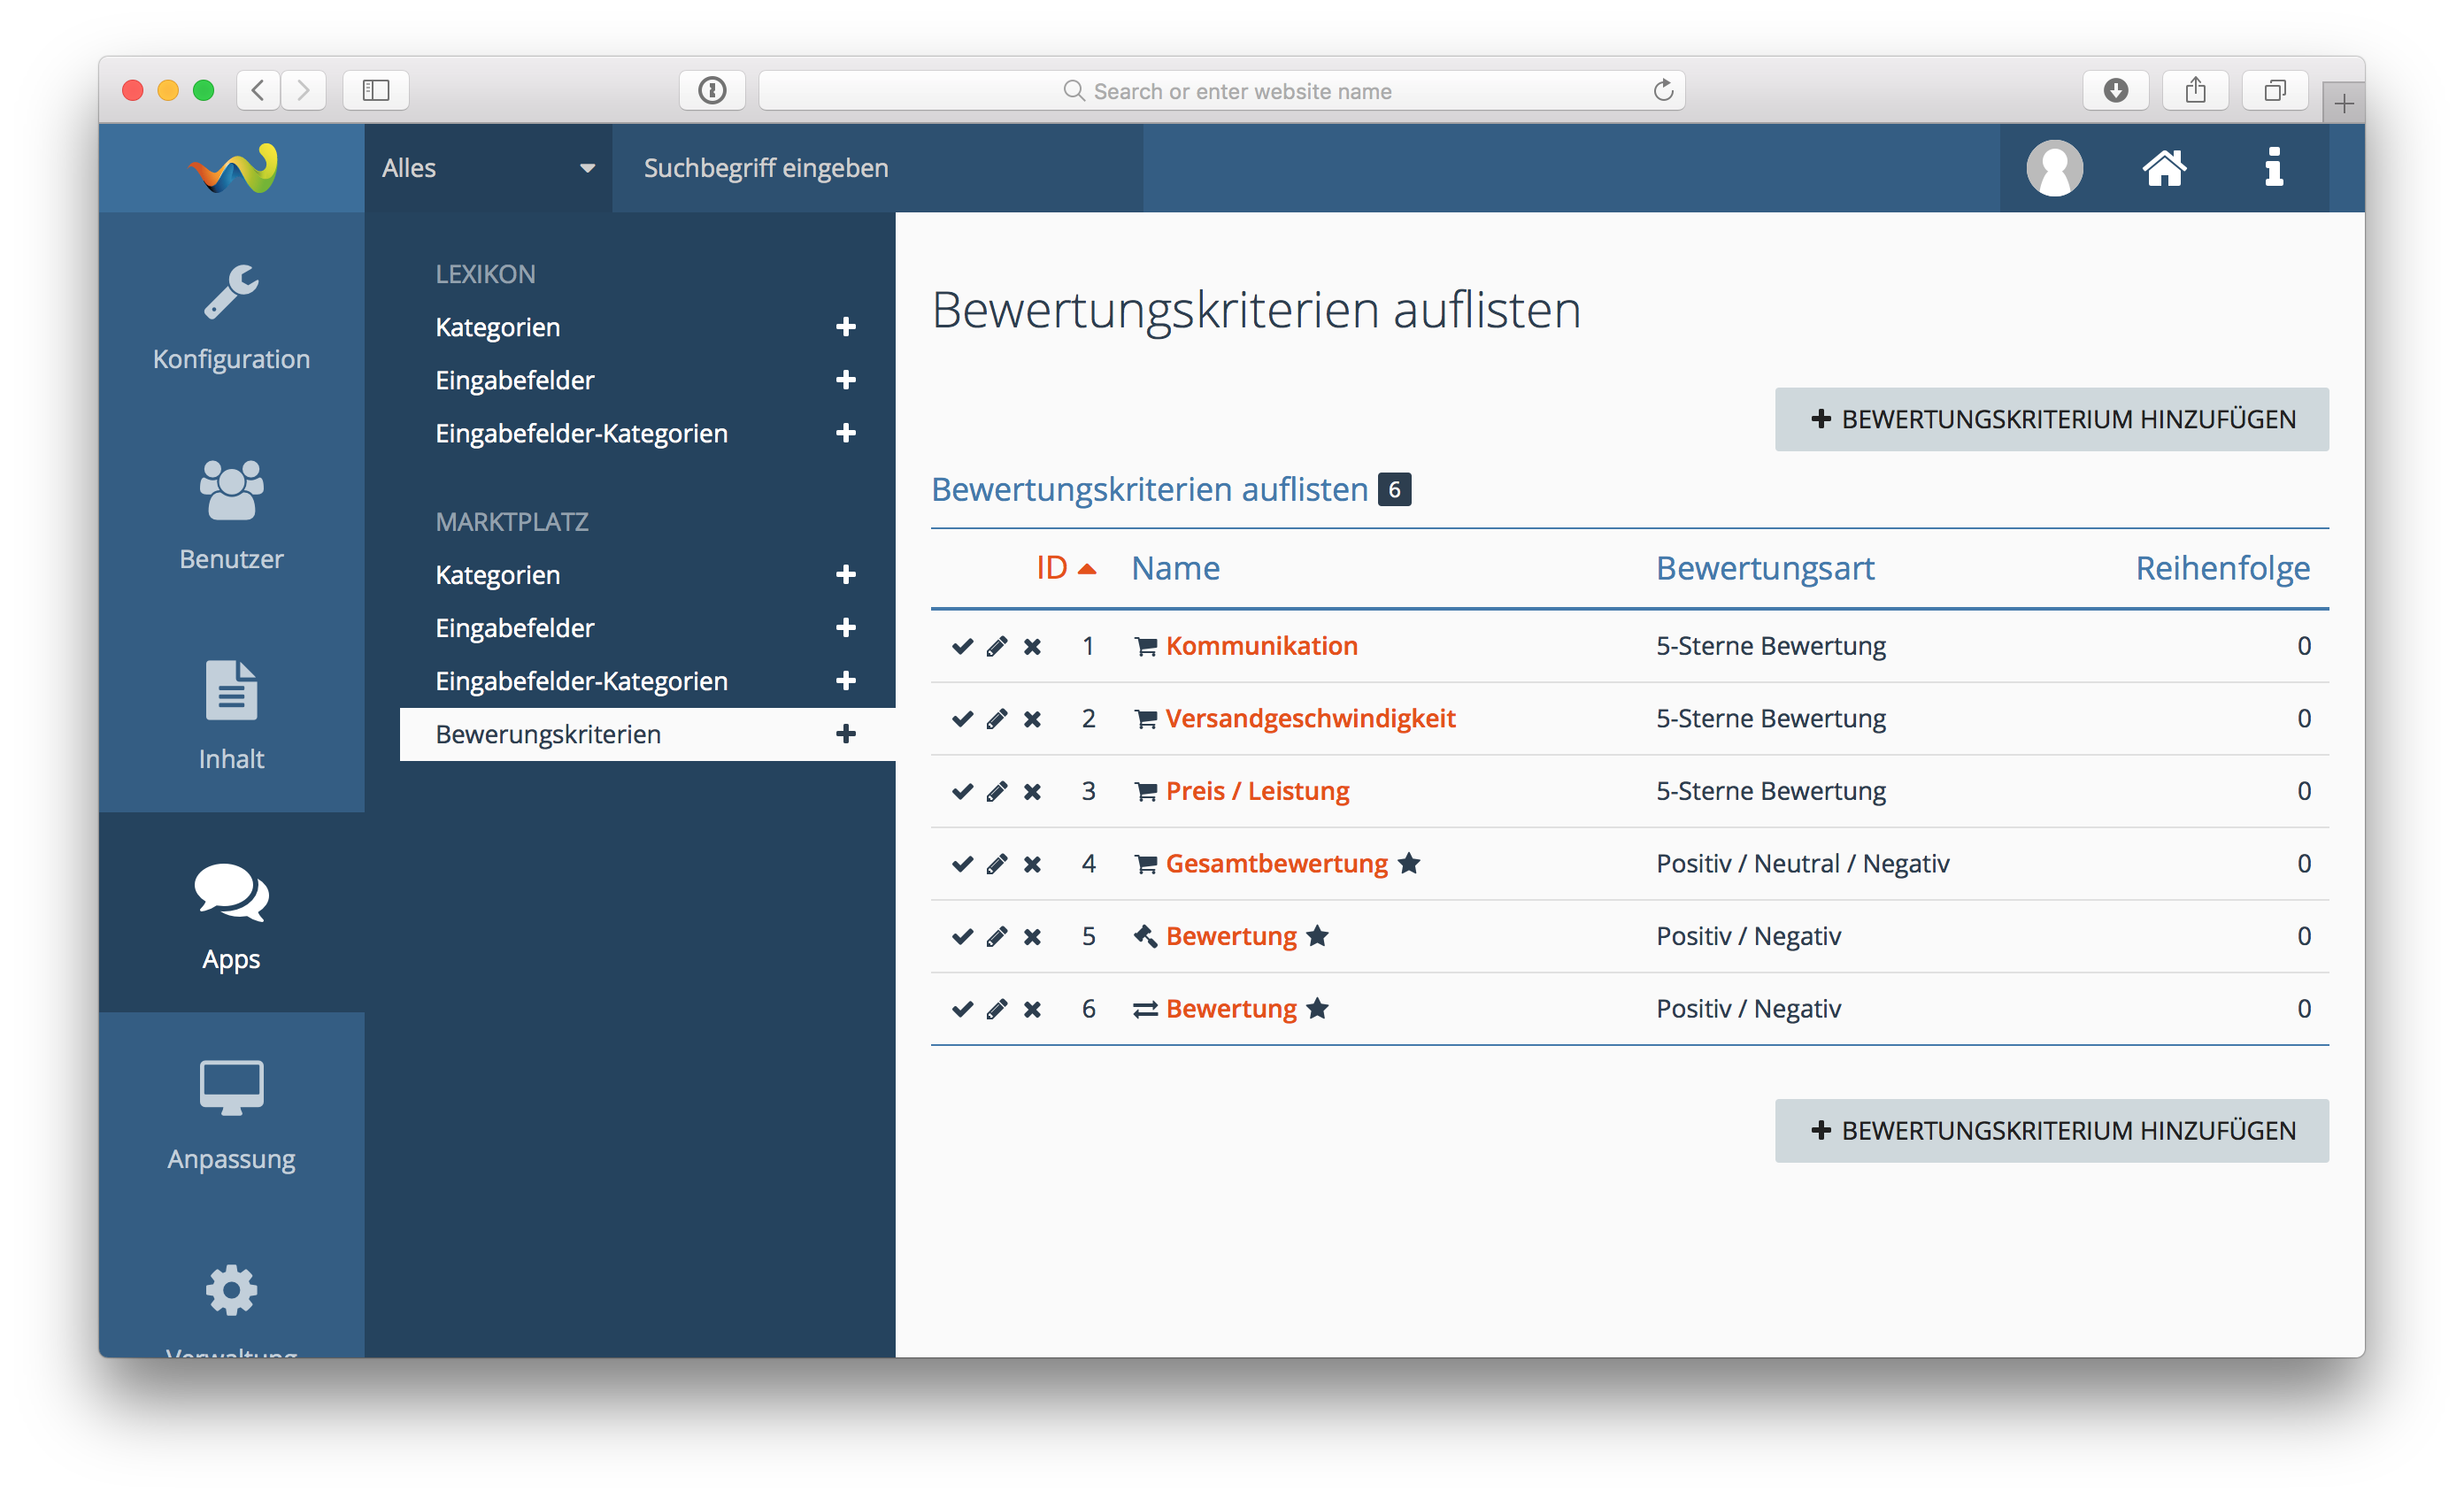Toggle the checkmark for row ID 6
This screenshot has height=1499, width=2464.
point(962,1009)
